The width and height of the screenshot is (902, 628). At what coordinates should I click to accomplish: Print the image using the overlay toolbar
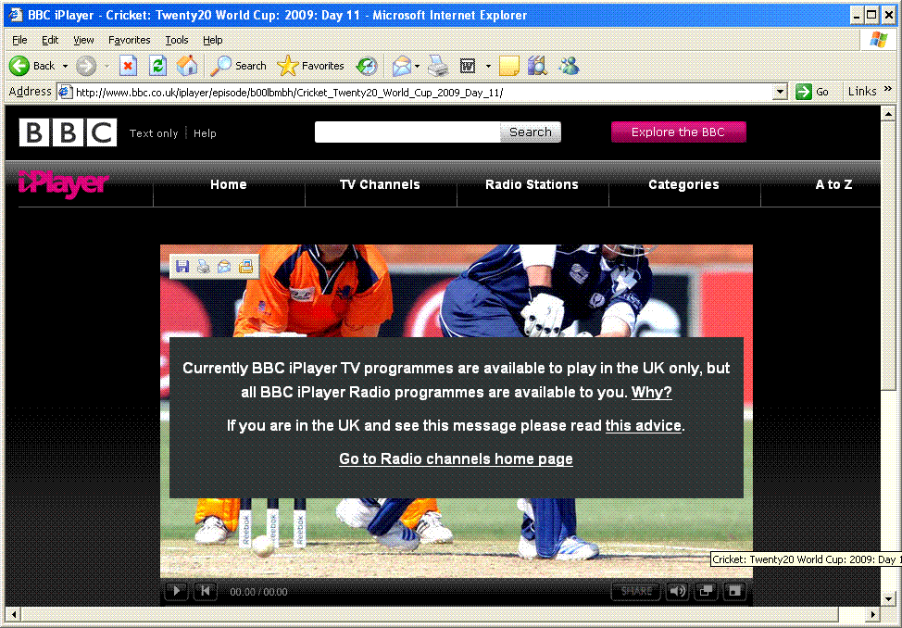[203, 266]
